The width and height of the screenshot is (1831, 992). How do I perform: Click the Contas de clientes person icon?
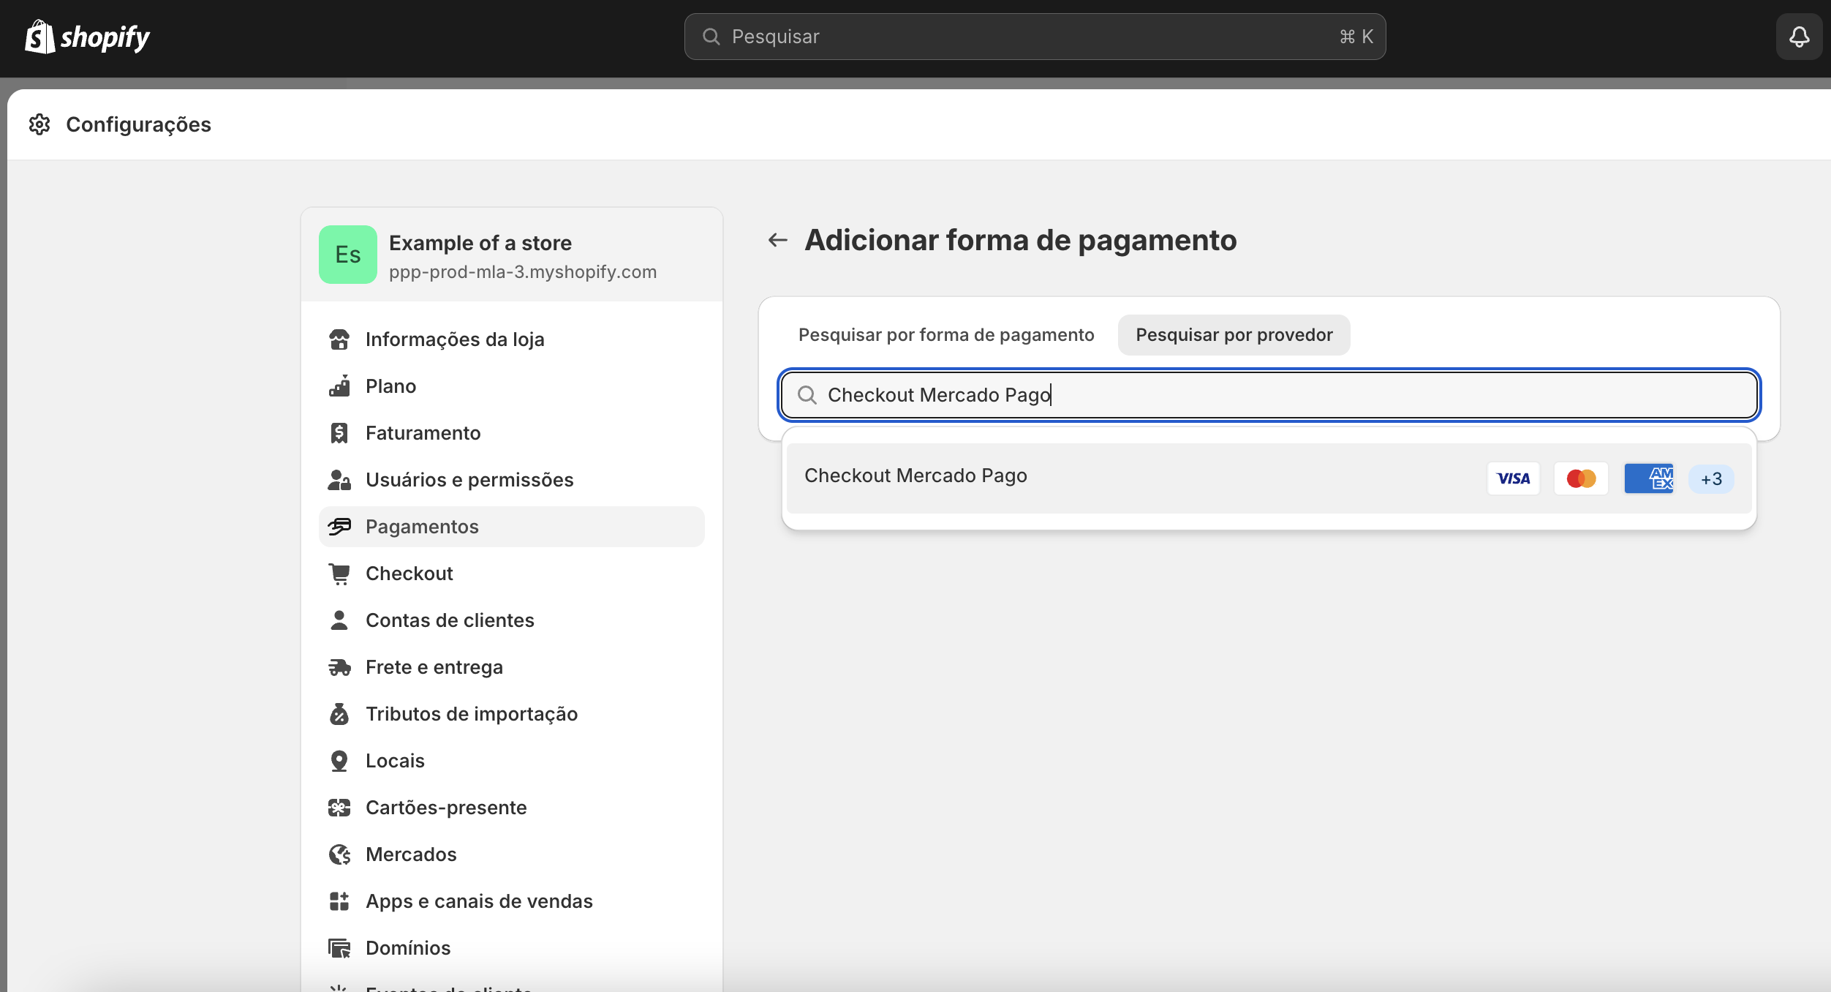pyautogui.click(x=339, y=620)
